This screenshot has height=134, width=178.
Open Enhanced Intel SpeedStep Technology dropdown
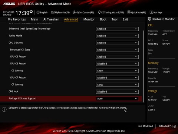[x=117, y=29]
